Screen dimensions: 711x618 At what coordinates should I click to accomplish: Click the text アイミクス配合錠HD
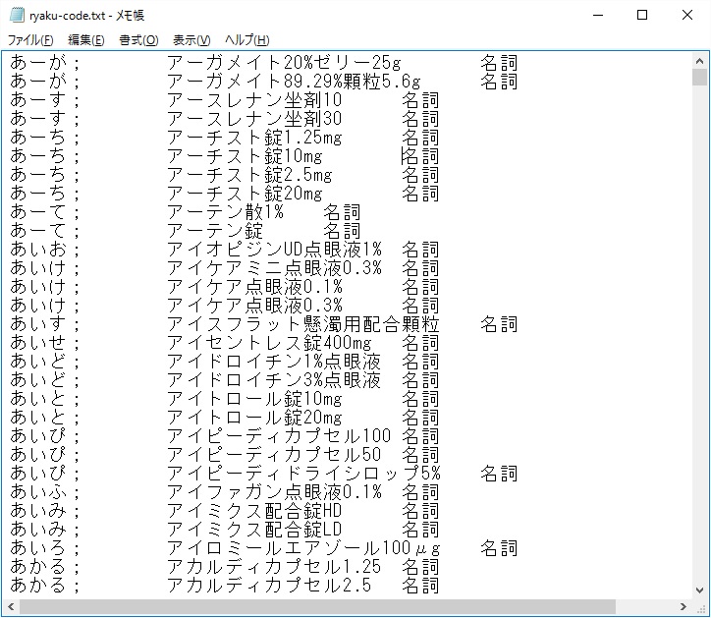(254, 511)
